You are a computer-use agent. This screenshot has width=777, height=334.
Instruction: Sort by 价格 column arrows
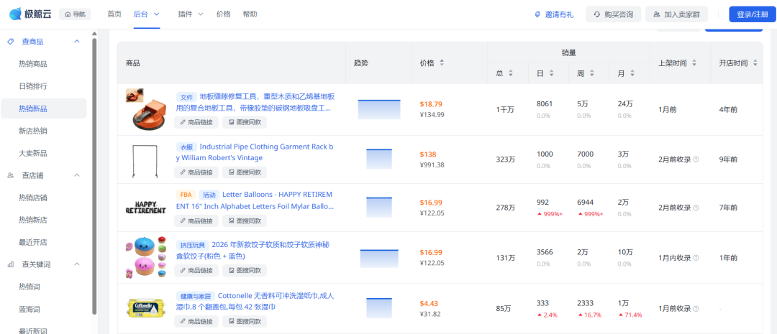coord(442,62)
